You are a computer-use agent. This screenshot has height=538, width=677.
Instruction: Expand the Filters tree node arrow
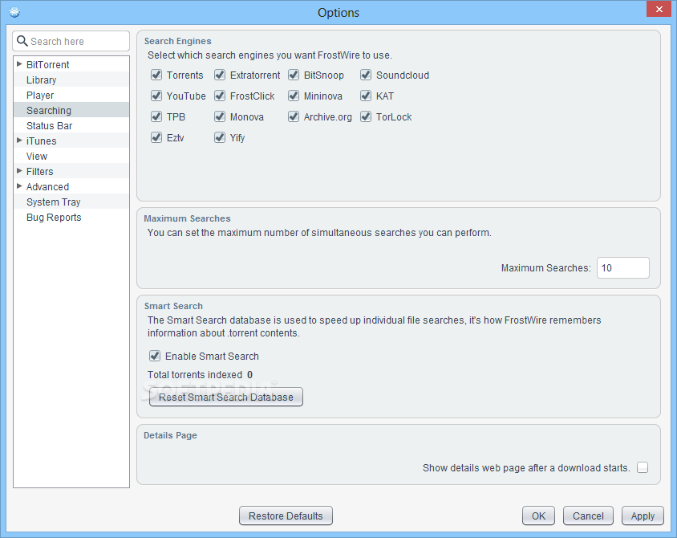pyautogui.click(x=19, y=171)
